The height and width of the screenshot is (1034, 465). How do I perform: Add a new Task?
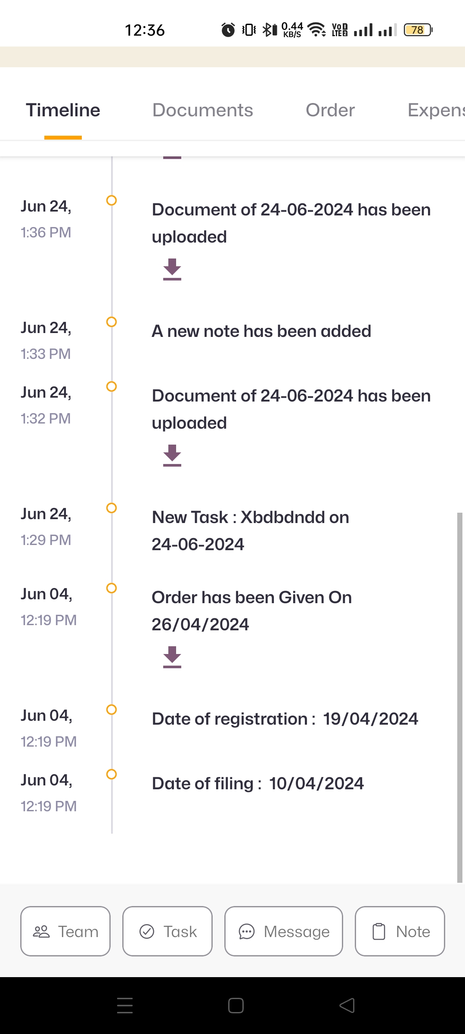(167, 931)
